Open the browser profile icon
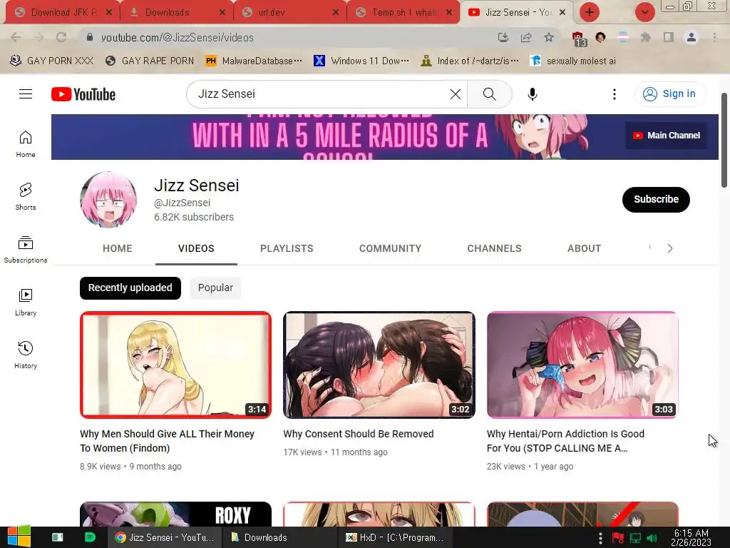Screen dimensions: 730x548 click(x=692, y=37)
